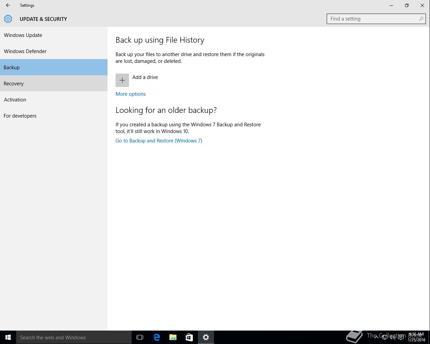Viewport: 430px width, 344px height.
Task: Open the taskbar clock and date
Action: (417, 337)
